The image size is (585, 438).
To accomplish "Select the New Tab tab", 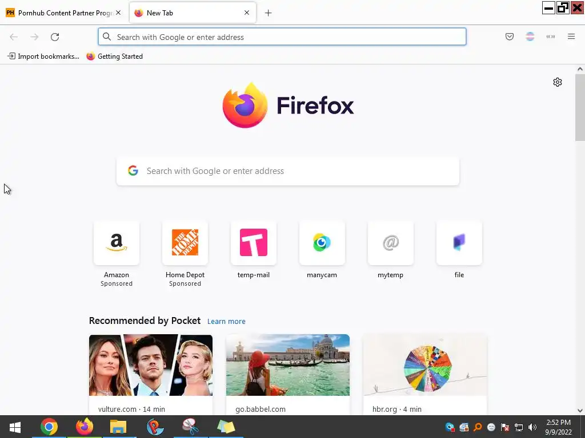I will point(193,13).
